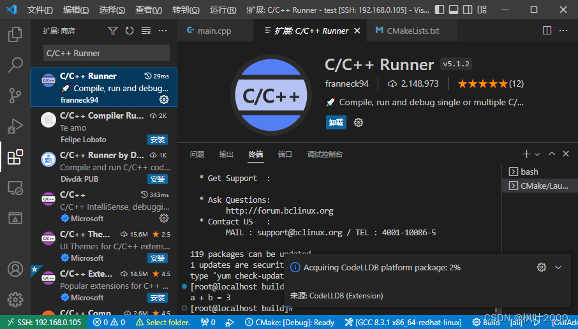Switch to 问题 panel tab
Screen dimensions: 578x329
coord(197,154)
